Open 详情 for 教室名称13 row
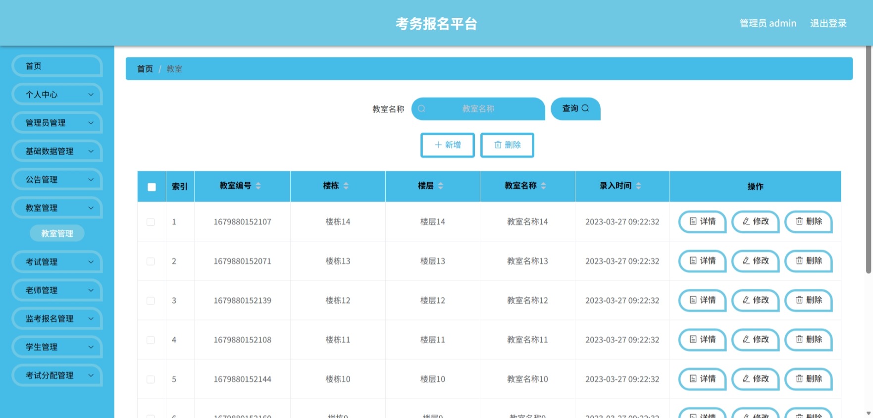873x418 pixels. coord(702,261)
